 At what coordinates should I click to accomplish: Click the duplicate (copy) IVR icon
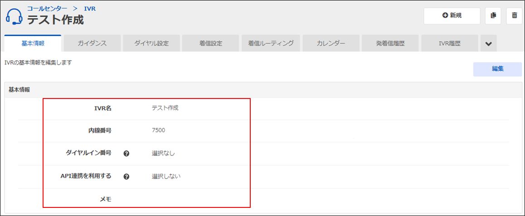tap(493, 16)
